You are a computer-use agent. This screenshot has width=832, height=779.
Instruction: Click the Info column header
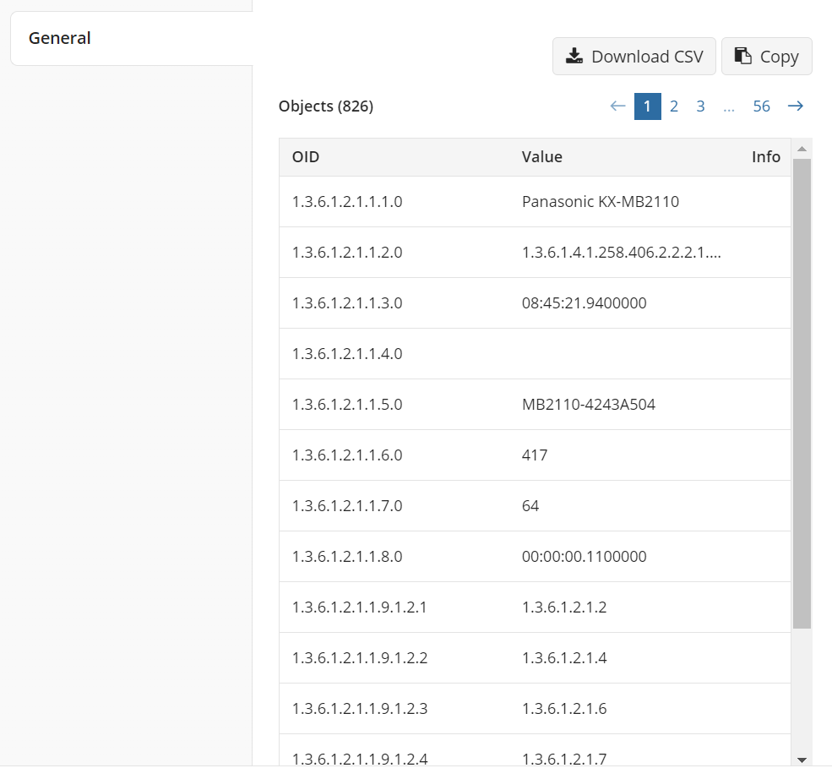tap(765, 157)
